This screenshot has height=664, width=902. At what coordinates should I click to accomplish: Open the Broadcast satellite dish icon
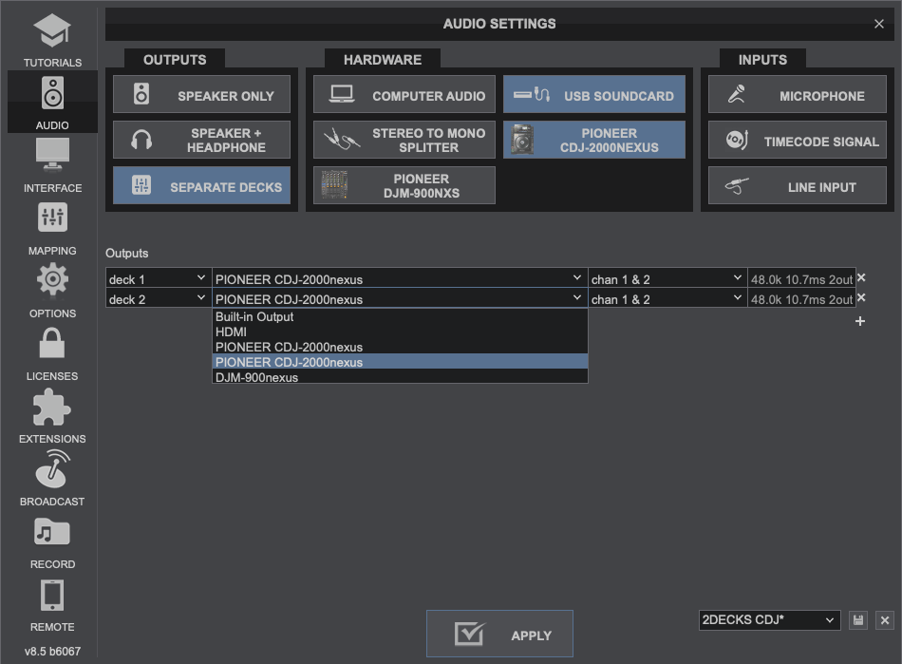52,469
